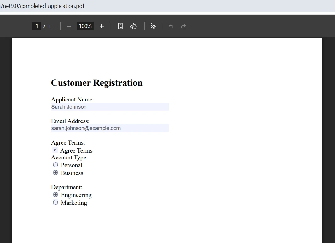Click the Agree Terms label text
The height and width of the screenshot is (243, 335).
(x=76, y=150)
